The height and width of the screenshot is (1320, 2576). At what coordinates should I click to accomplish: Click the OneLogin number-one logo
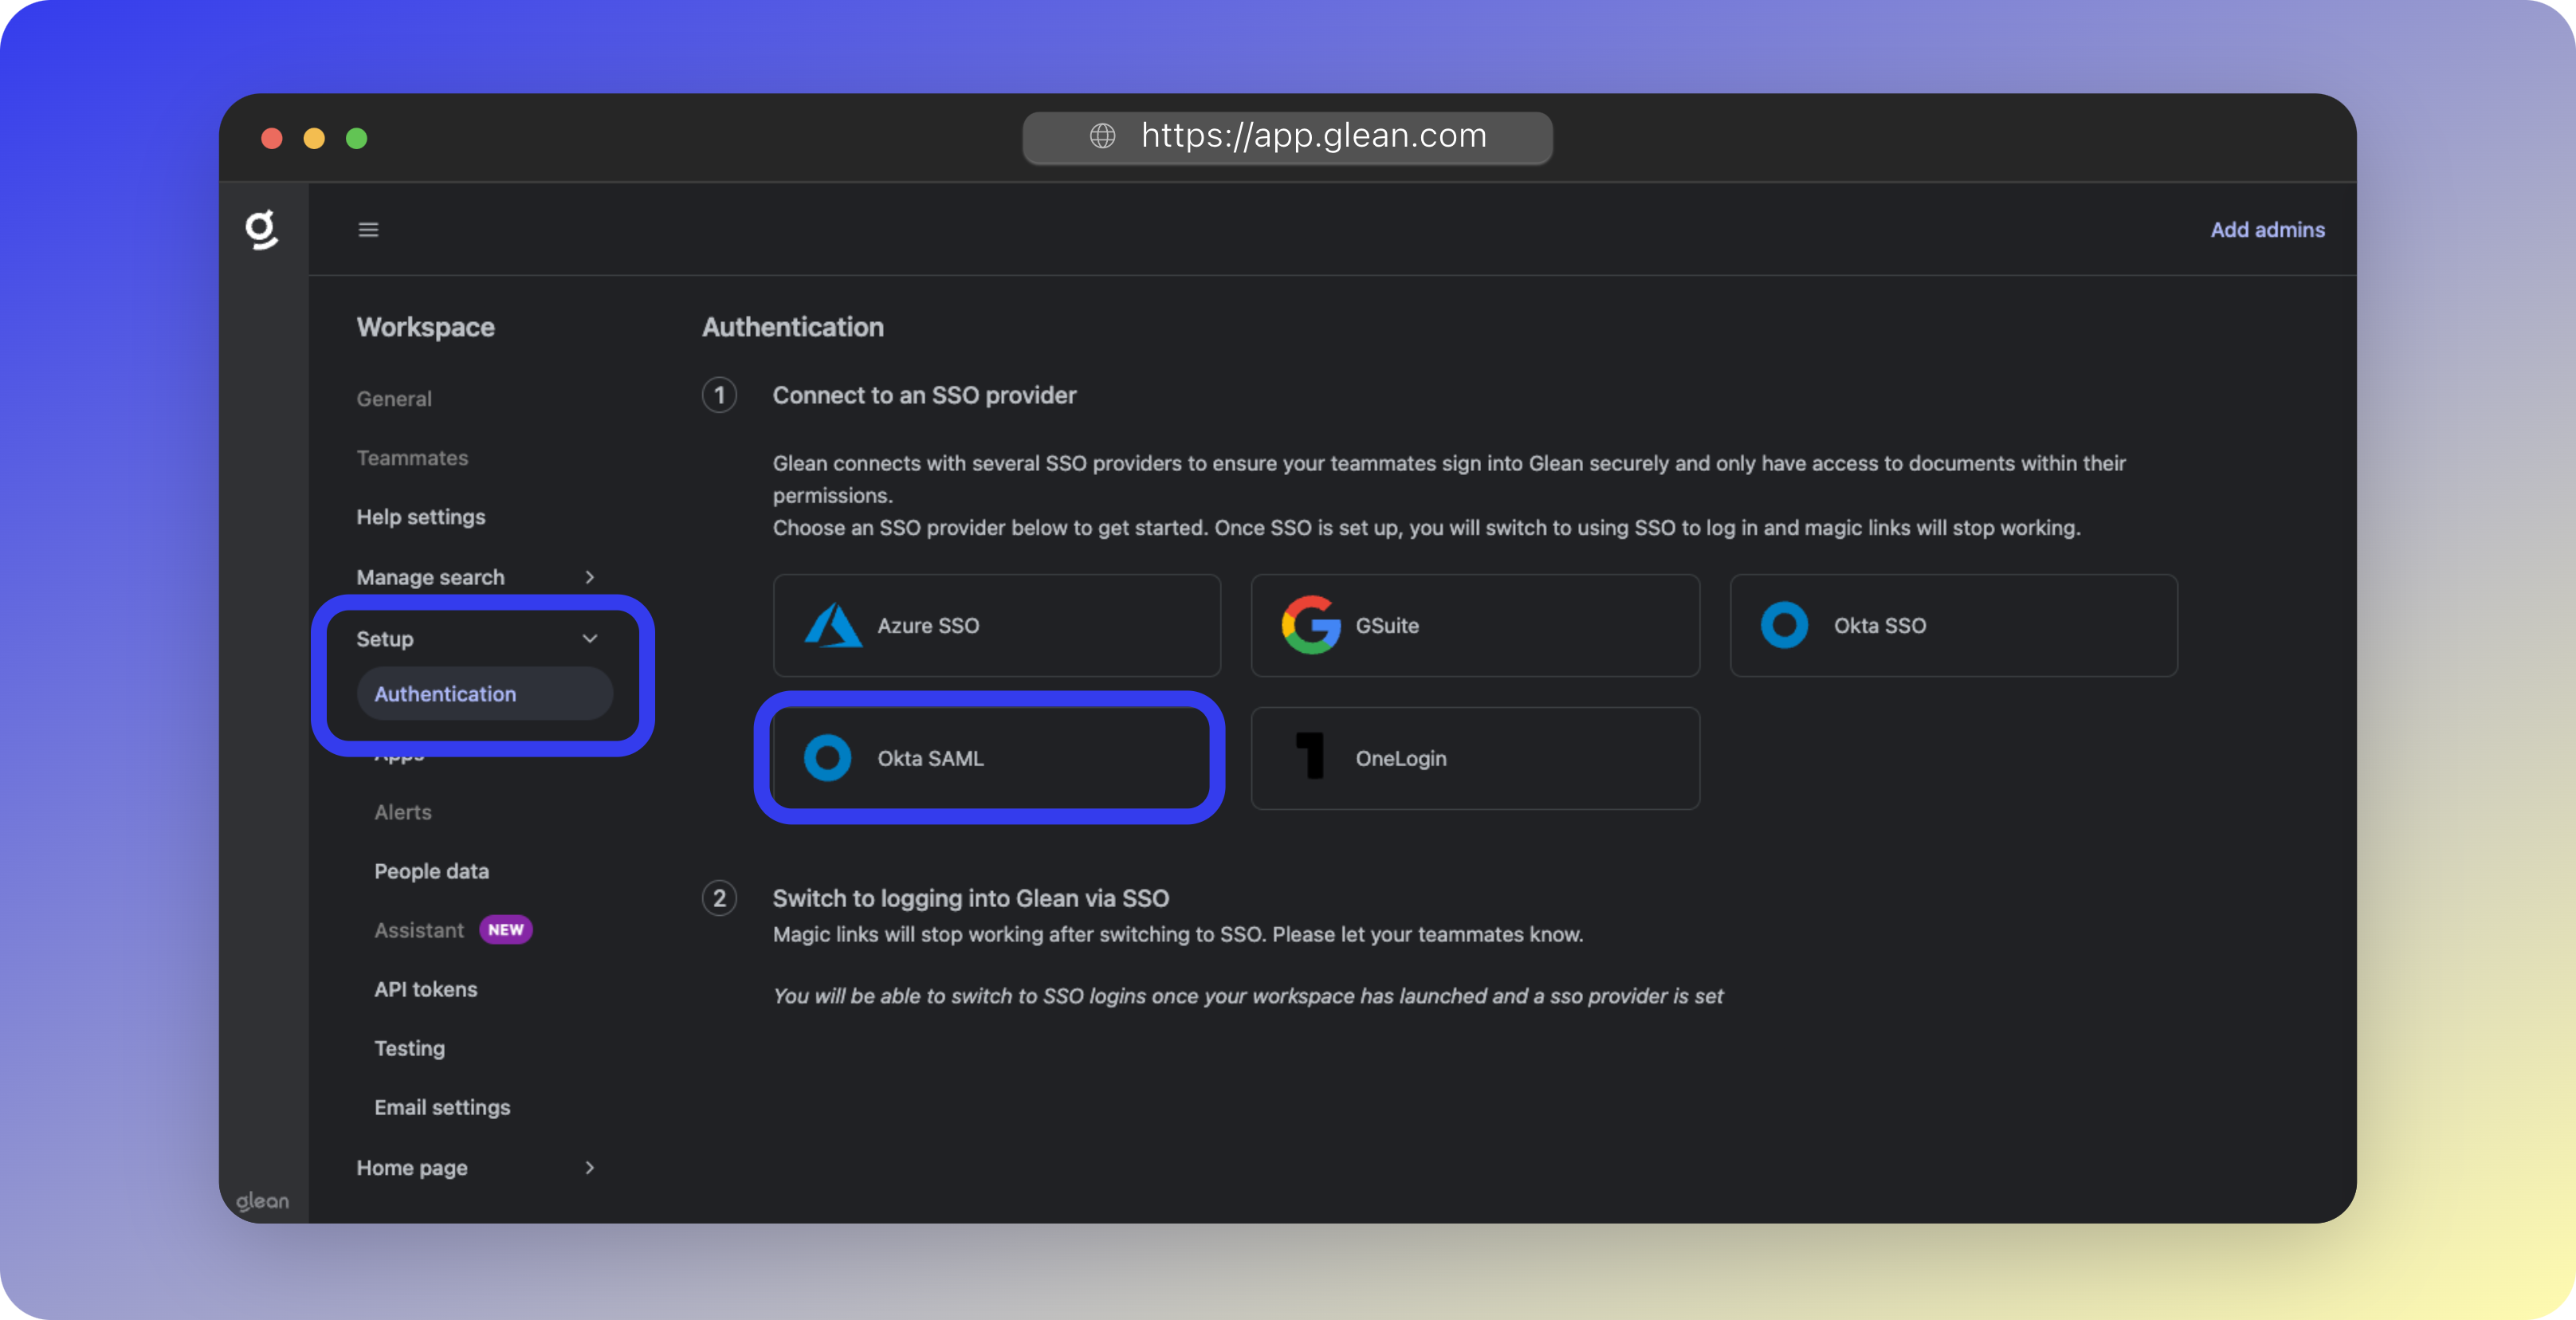point(1310,757)
